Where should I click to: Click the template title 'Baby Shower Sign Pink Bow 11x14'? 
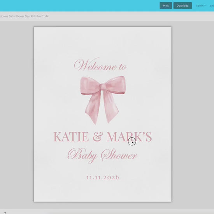[28, 16]
